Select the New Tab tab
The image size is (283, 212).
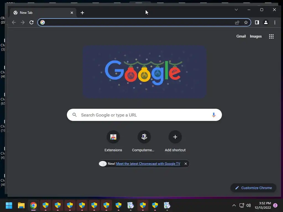[43, 13]
